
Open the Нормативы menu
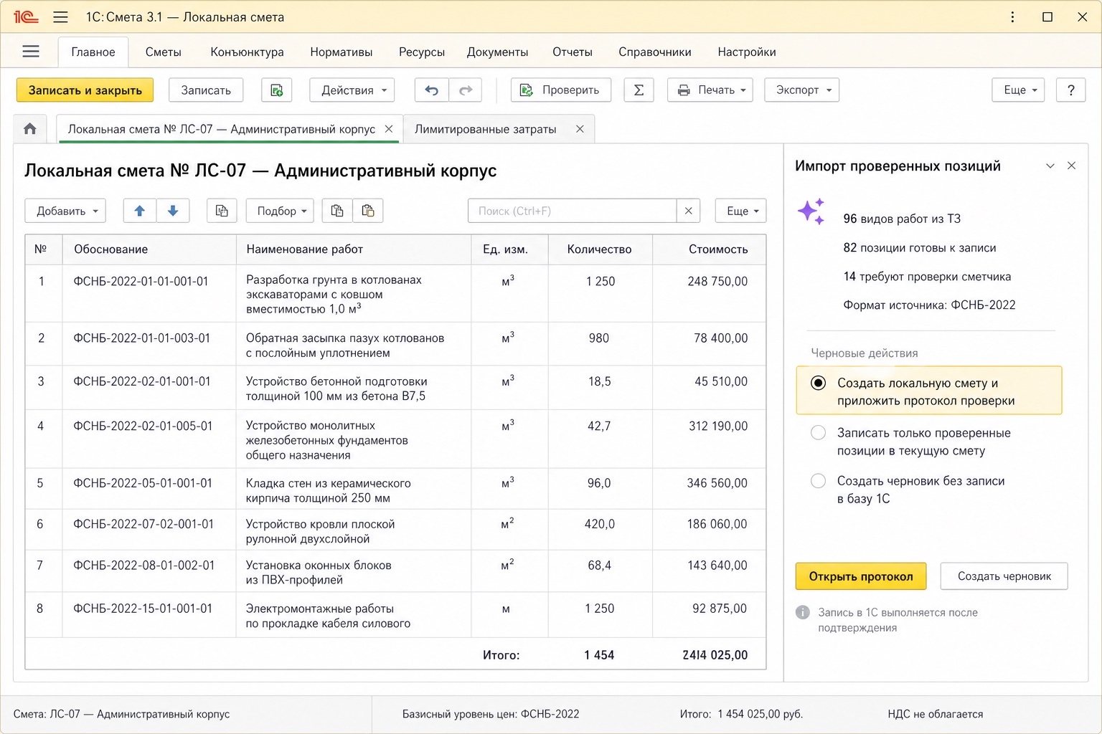[x=341, y=52]
